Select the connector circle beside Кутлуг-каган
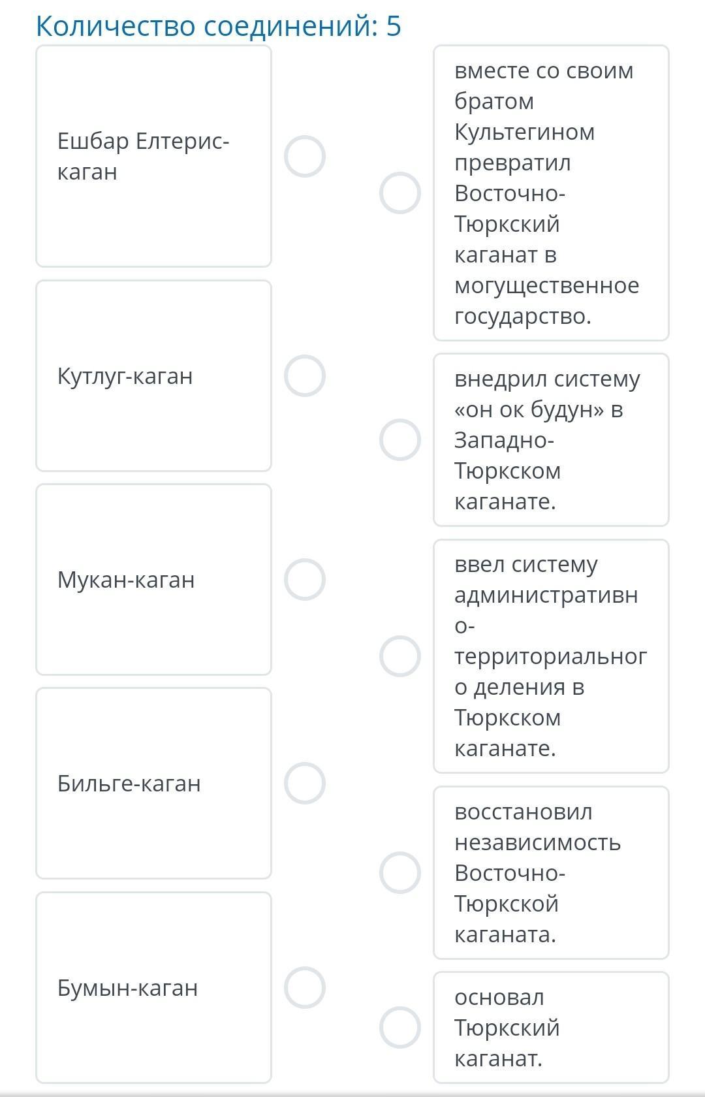 (305, 376)
